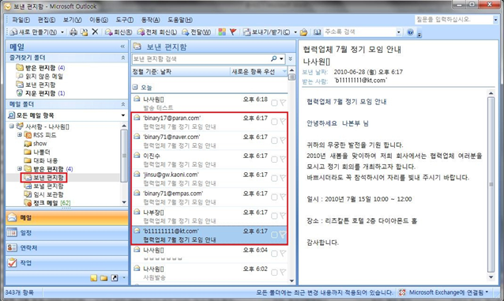Open the shortcuts icon at the navigation pane bottom
This screenshot has width=504, height=301.
point(114,278)
